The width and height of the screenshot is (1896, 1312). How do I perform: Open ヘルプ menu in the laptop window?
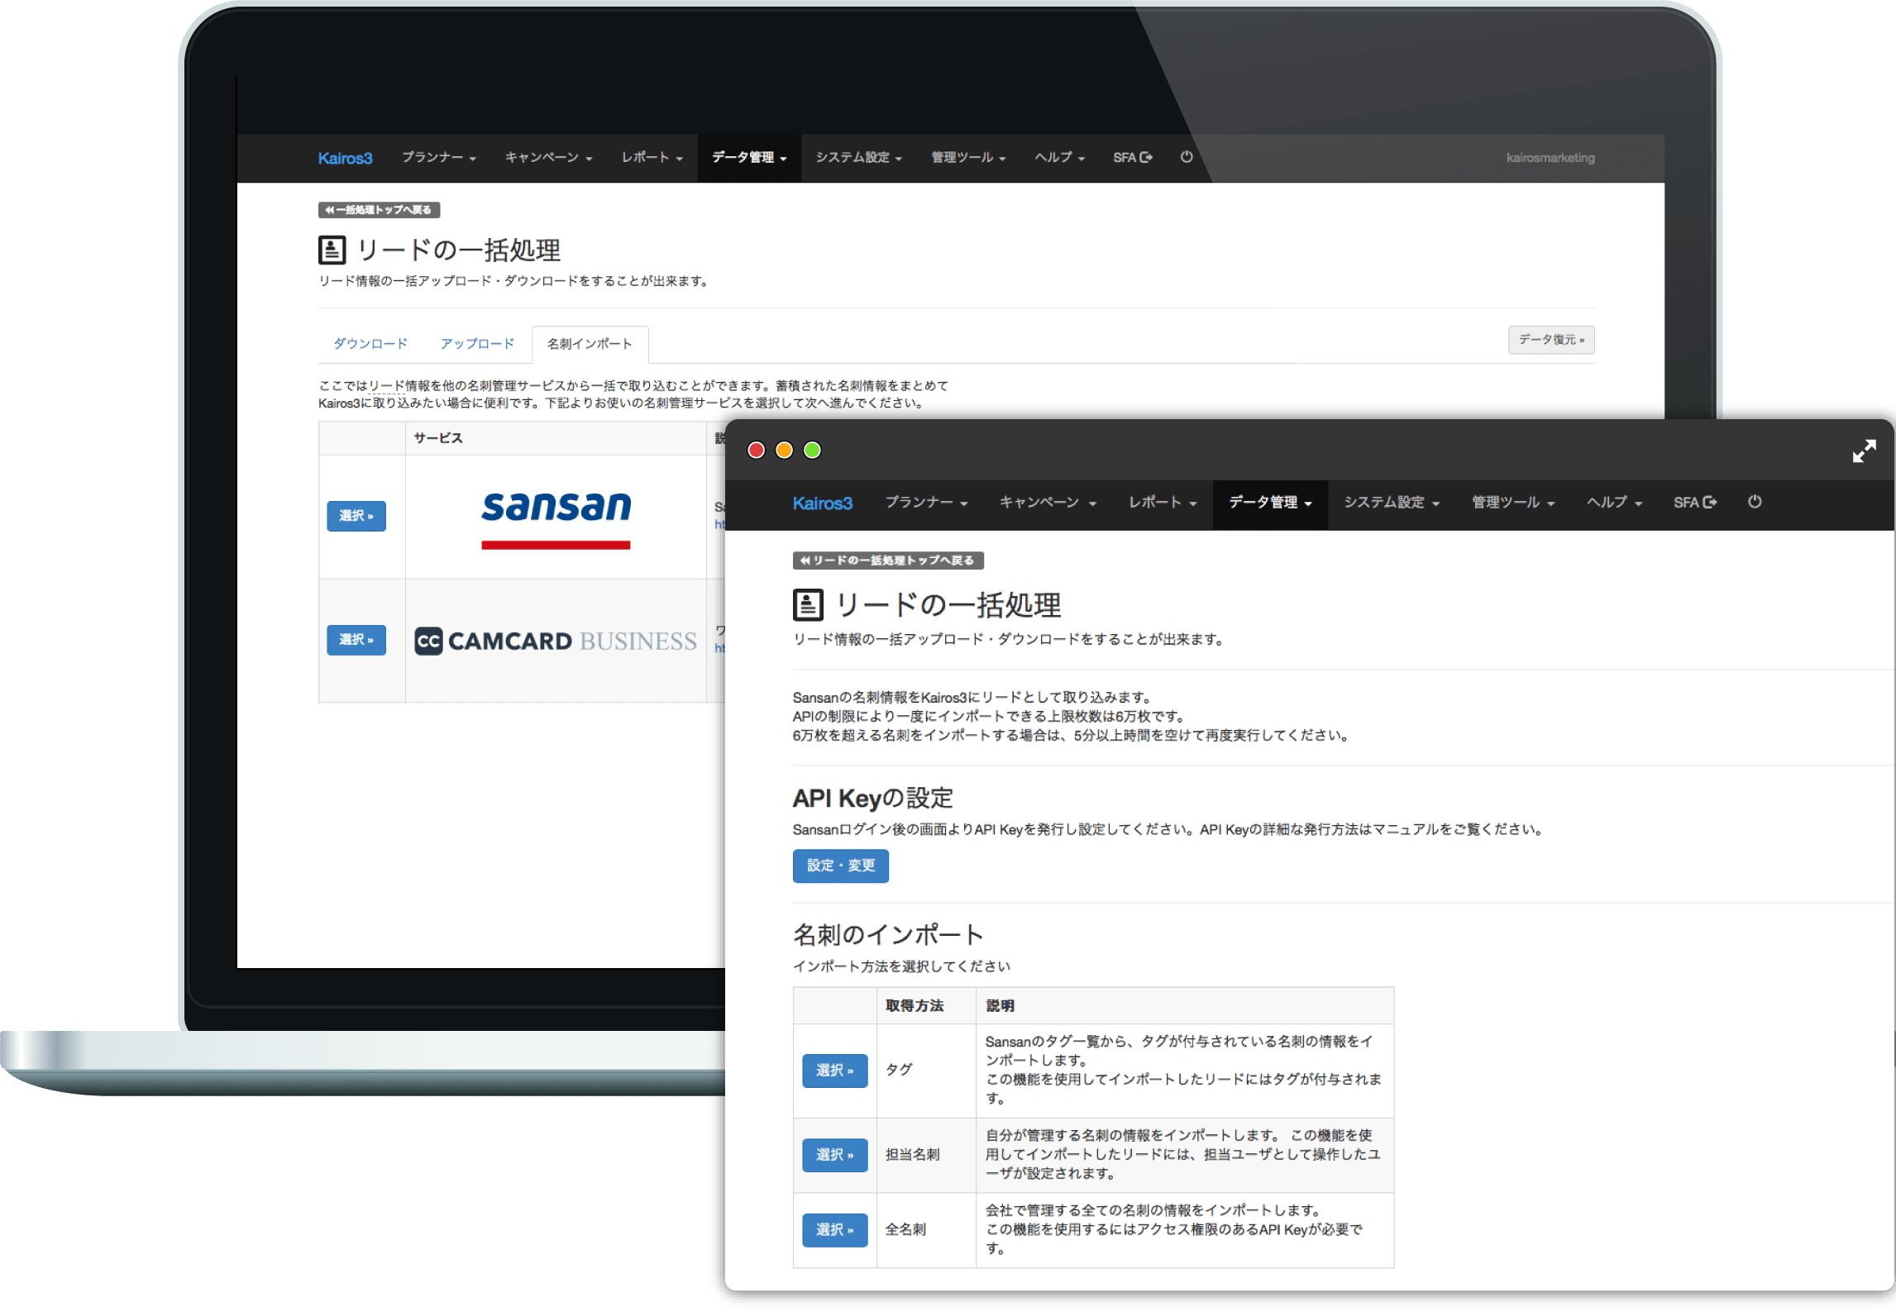(x=1059, y=157)
